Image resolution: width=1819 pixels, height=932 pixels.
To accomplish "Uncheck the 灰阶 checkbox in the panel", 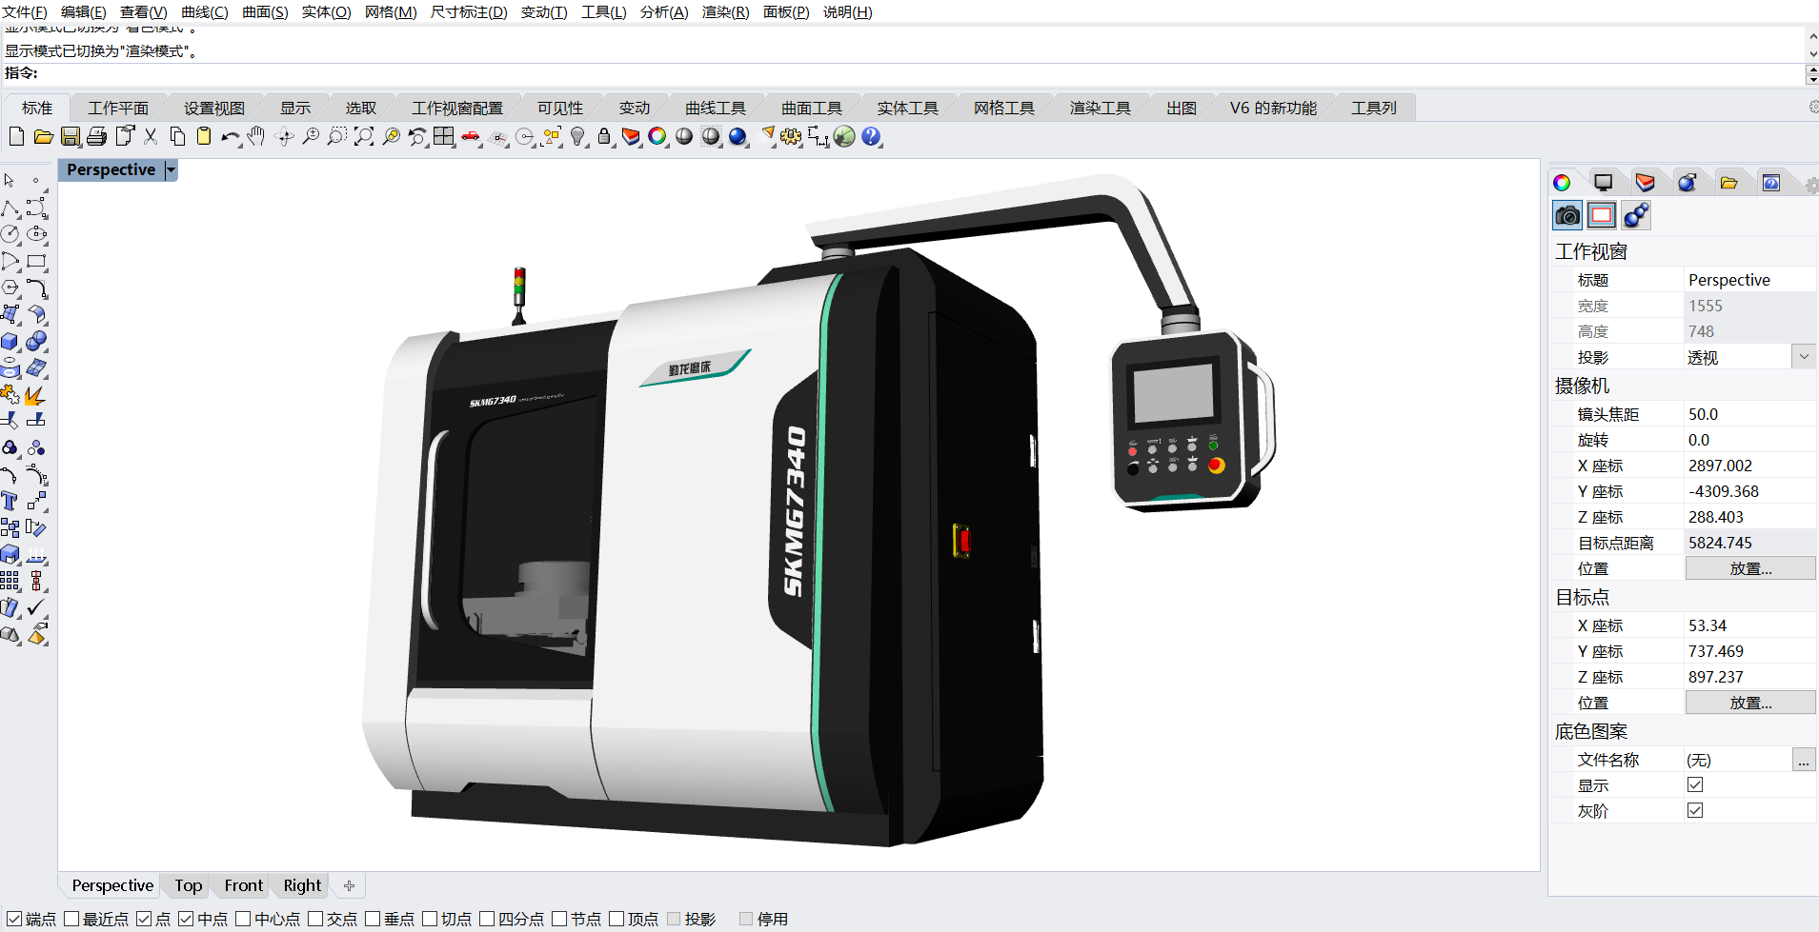I will click(x=1695, y=810).
